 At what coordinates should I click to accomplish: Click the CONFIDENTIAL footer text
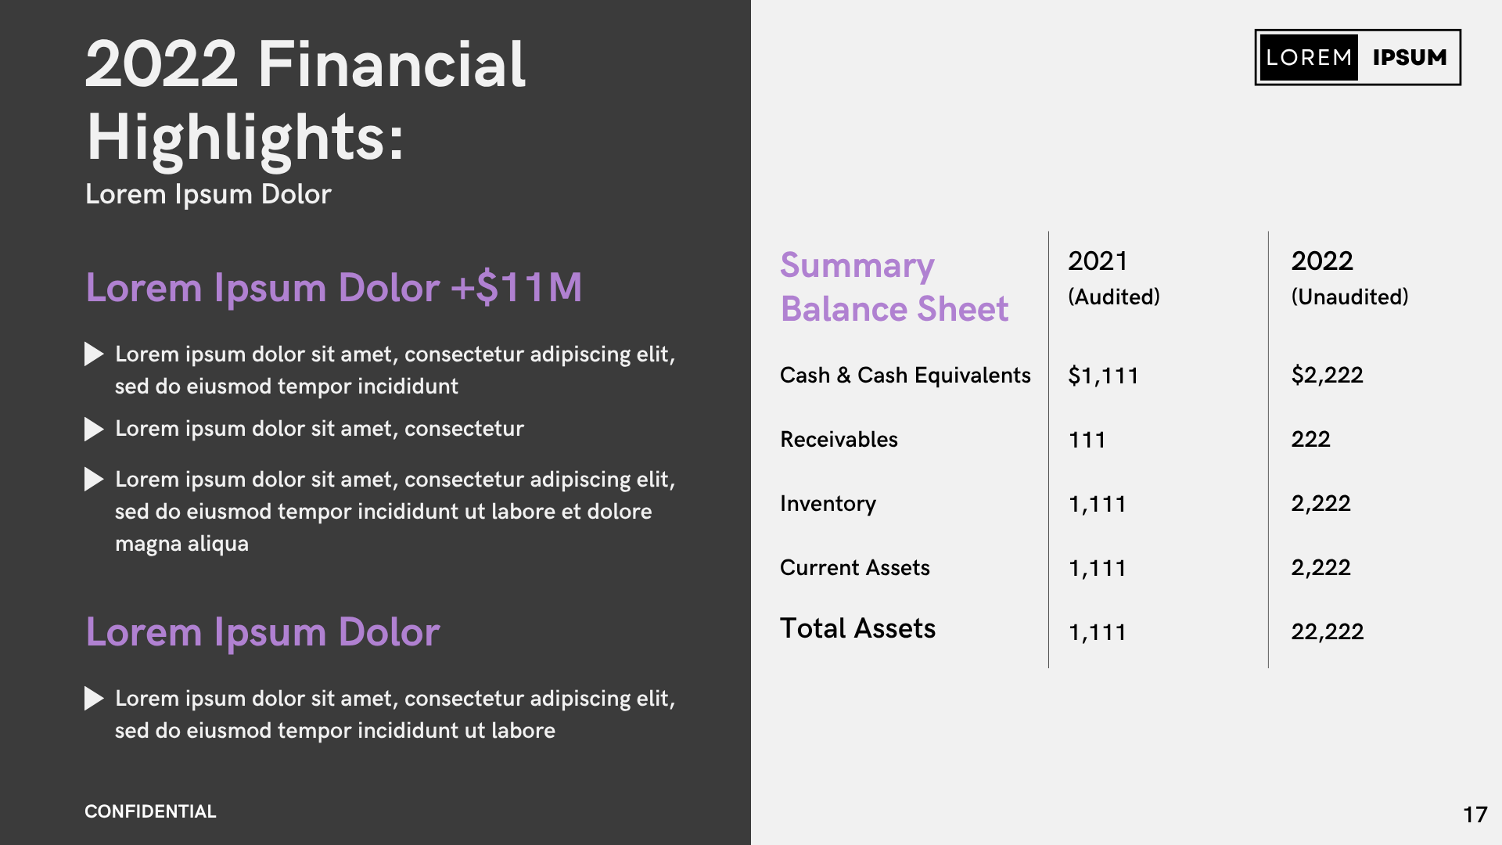pyautogui.click(x=150, y=811)
